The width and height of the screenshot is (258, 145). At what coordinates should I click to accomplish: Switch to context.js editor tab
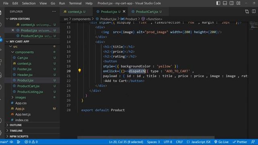tap(76, 12)
